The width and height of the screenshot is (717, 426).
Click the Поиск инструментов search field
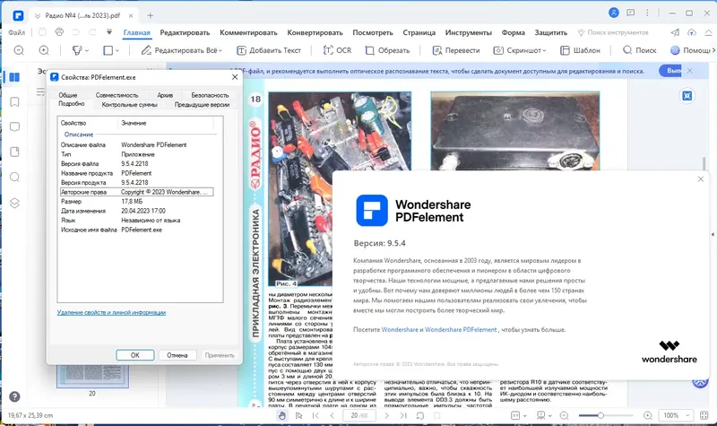point(613,32)
